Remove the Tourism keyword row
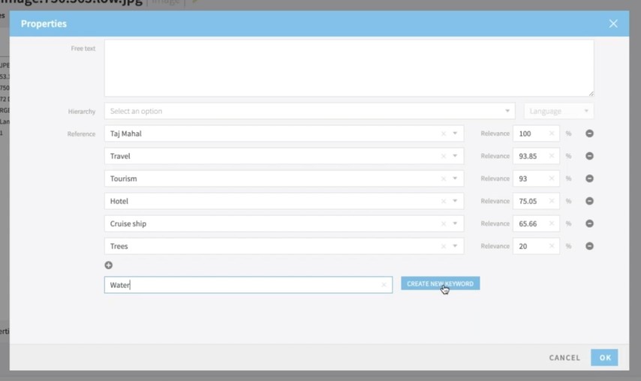Image resolution: width=641 pixels, height=381 pixels. click(x=589, y=178)
